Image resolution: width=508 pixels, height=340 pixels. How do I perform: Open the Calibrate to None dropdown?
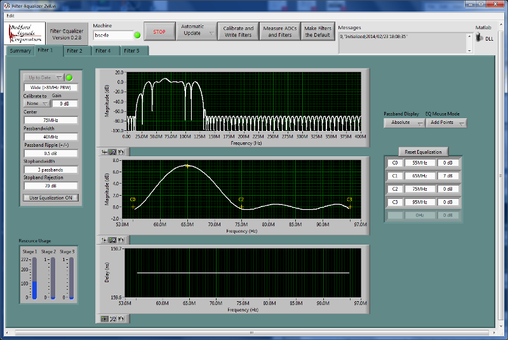pyautogui.click(x=37, y=104)
